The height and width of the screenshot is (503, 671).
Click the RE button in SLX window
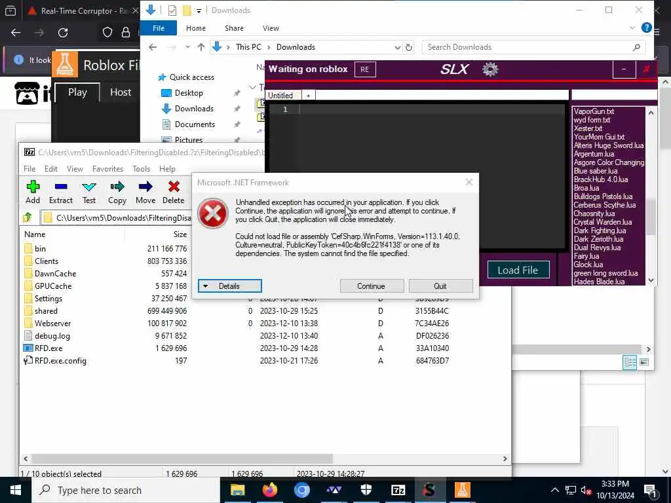pyautogui.click(x=365, y=69)
